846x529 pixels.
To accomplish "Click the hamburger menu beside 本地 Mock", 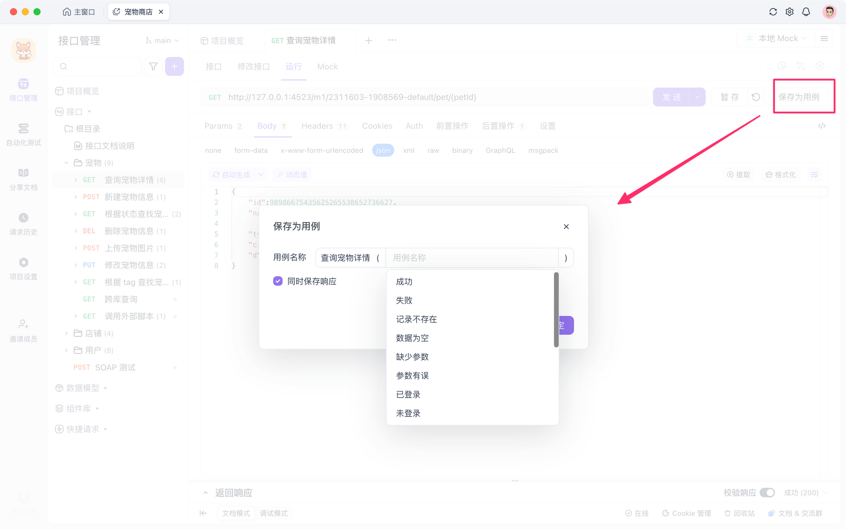I will pos(824,39).
